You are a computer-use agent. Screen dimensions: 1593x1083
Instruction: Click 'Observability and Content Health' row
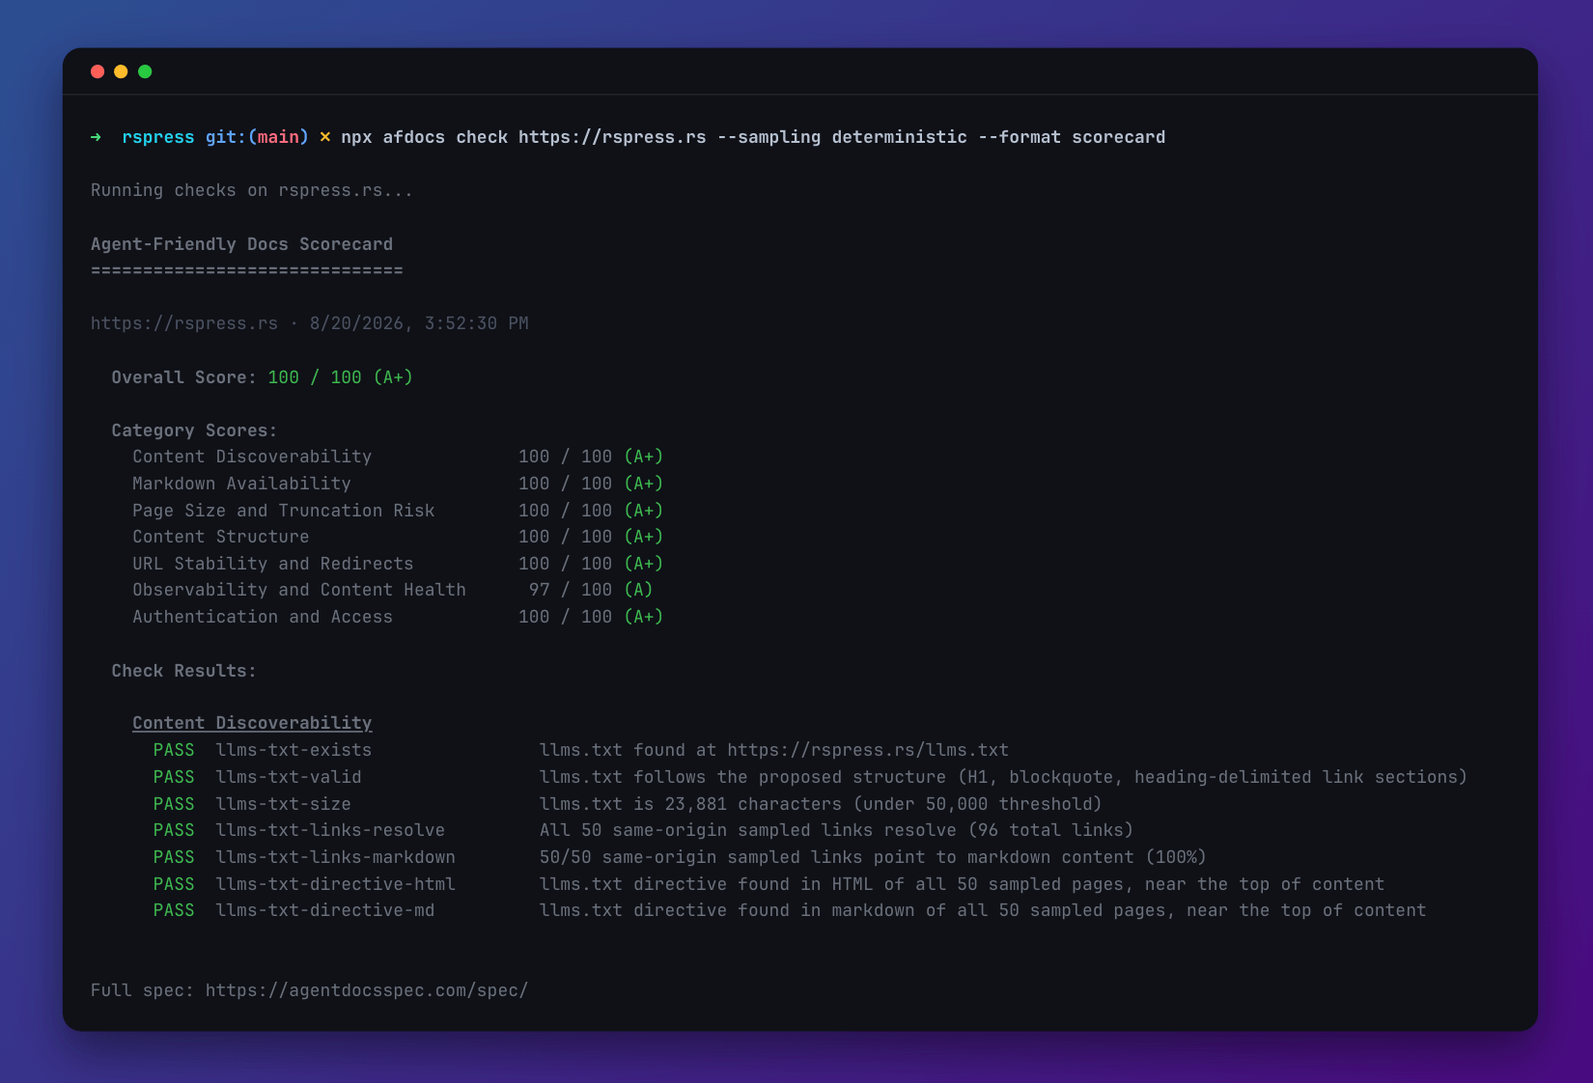click(393, 590)
